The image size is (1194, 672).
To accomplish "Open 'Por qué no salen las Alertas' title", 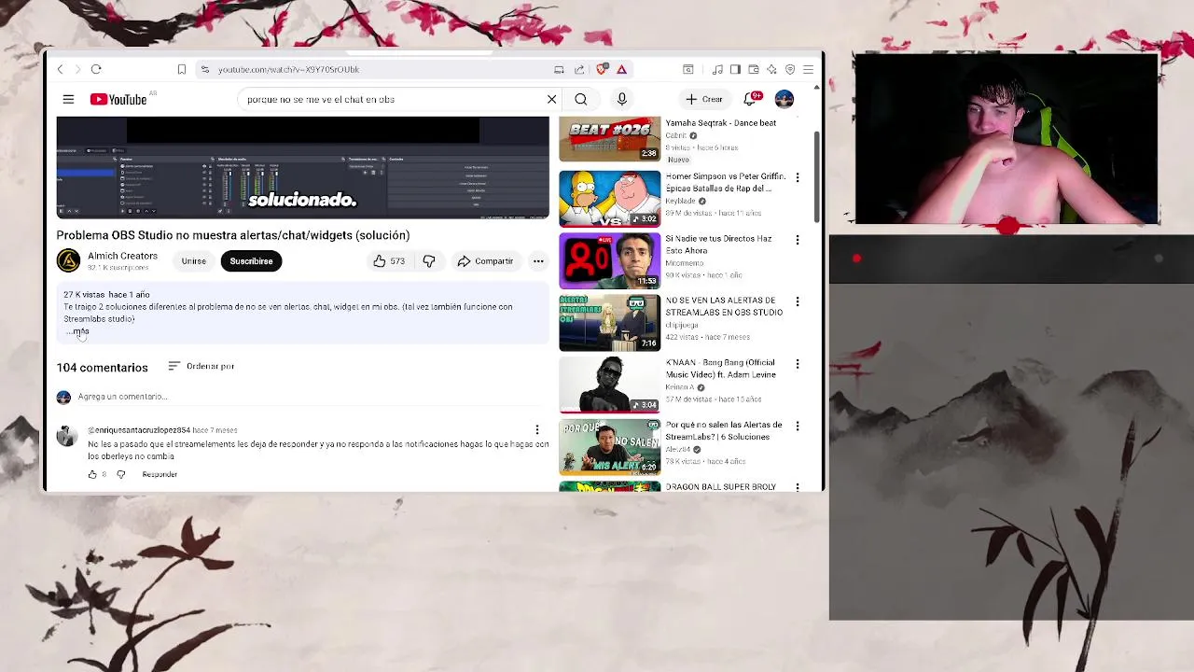I will 724,430.
